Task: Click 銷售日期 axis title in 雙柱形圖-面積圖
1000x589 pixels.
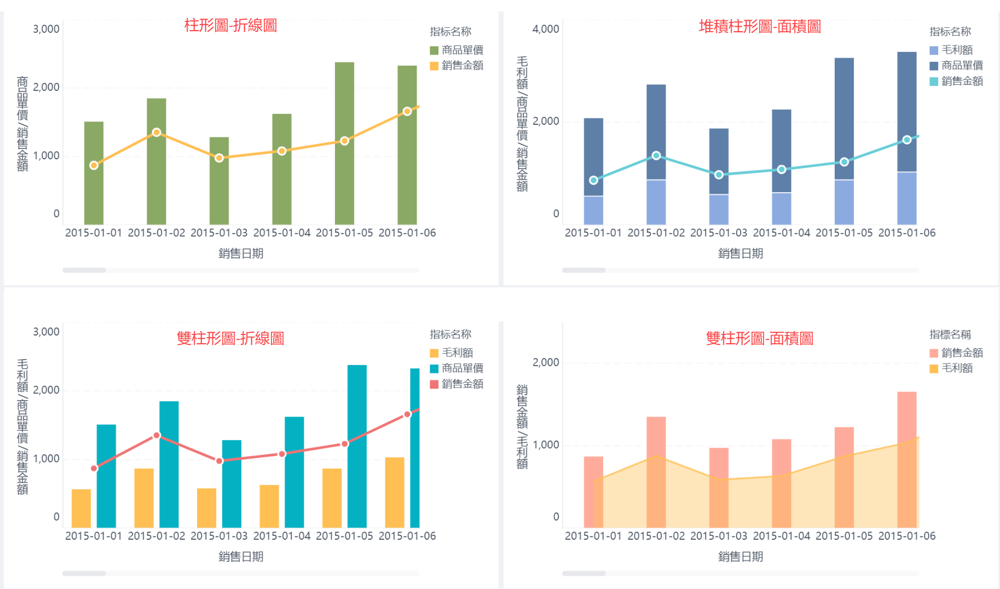Action: point(741,557)
